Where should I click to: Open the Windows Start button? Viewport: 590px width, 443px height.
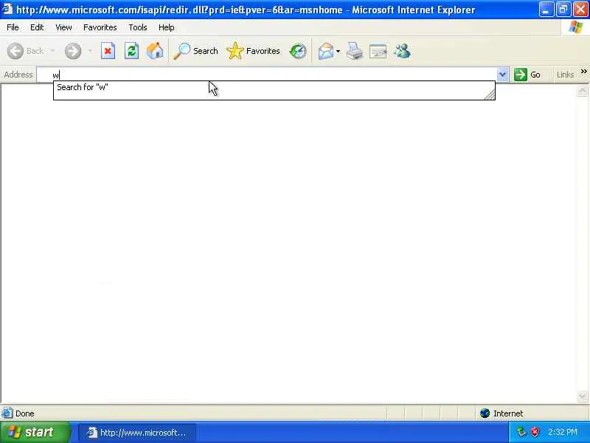coord(35,432)
